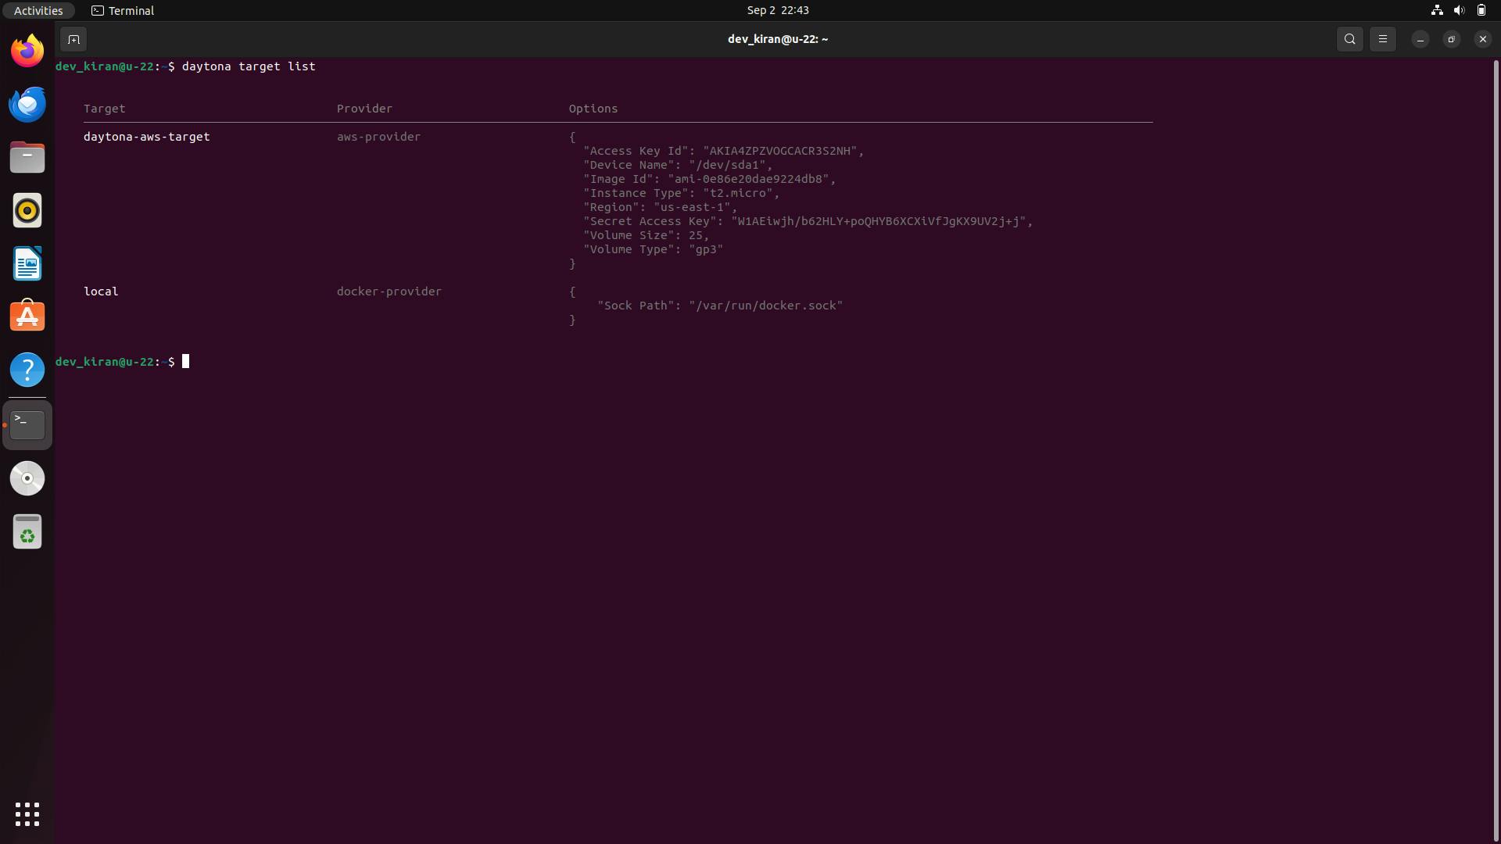This screenshot has height=844, width=1501.
Task: Click the Image Id value ami-0e86e20dae9224db8
Action: (x=748, y=179)
